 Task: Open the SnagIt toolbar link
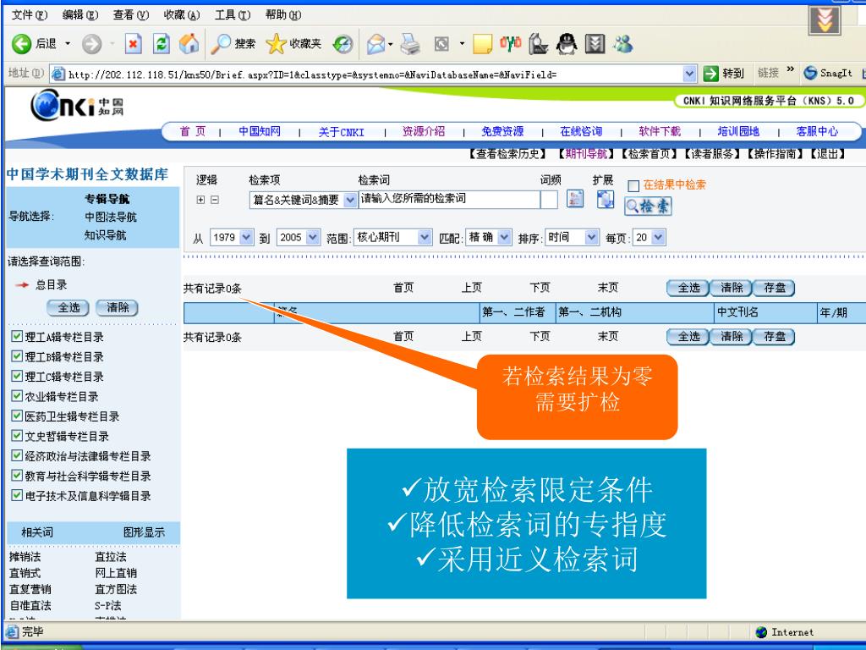click(828, 73)
